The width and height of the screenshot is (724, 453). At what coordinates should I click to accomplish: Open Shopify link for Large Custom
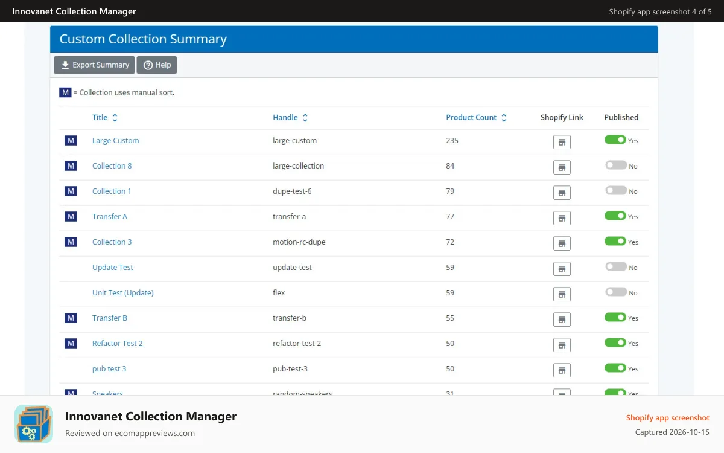coord(562,142)
